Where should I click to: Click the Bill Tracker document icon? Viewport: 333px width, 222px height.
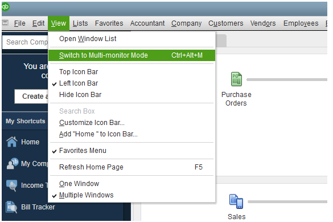point(11,207)
